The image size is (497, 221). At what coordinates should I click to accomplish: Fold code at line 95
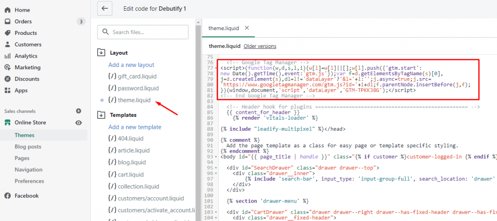point(216,168)
